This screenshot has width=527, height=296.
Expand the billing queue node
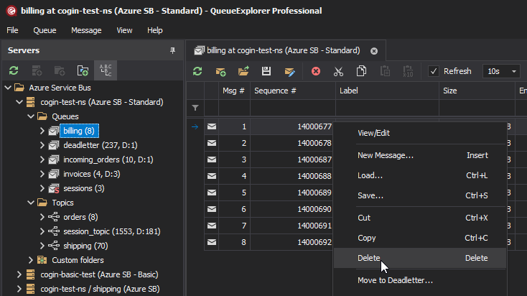point(42,131)
